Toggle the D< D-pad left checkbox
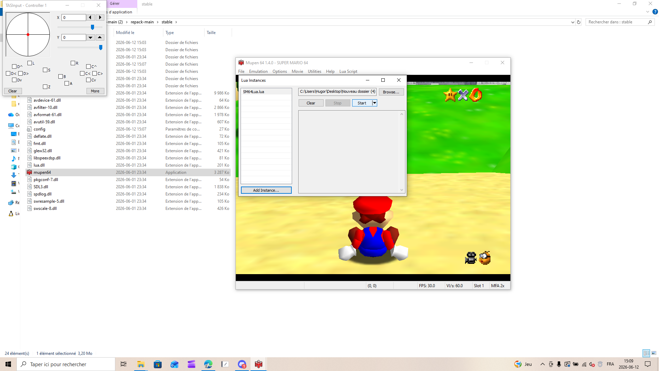Screen dimensions: 659x371 [x=8, y=74]
